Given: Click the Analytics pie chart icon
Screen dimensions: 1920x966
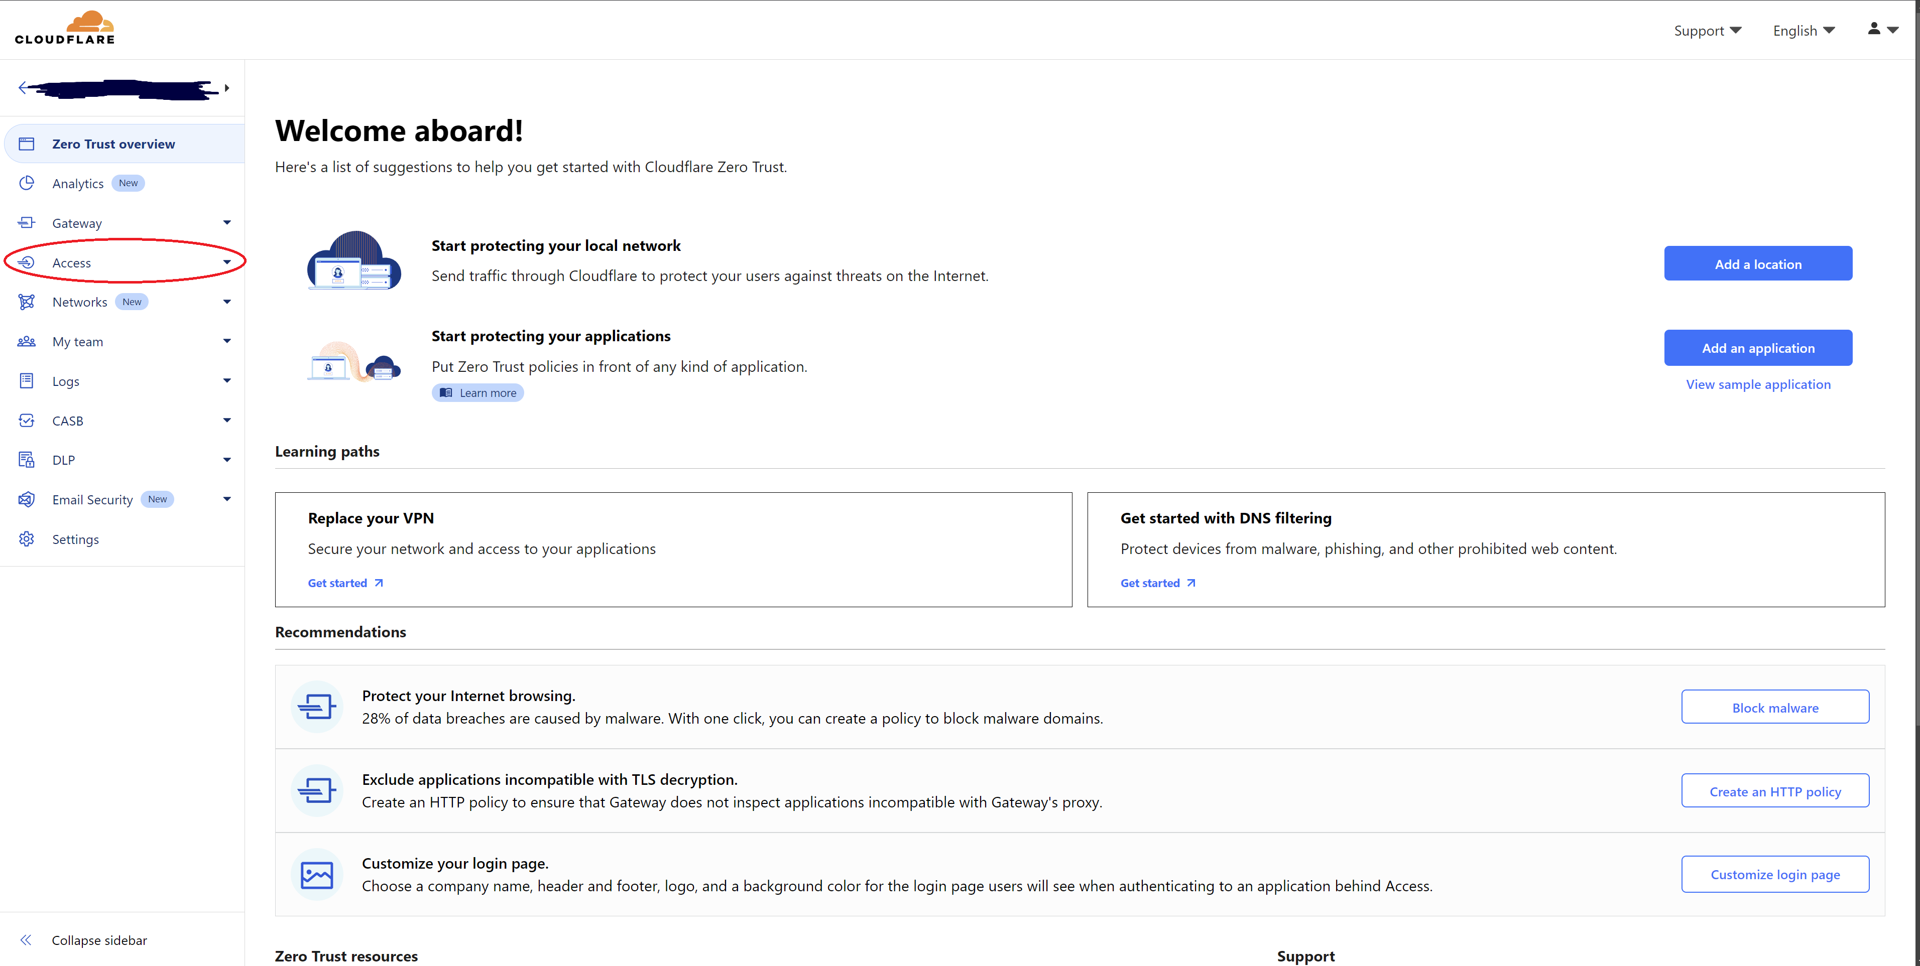Looking at the screenshot, I should coord(27,183).
